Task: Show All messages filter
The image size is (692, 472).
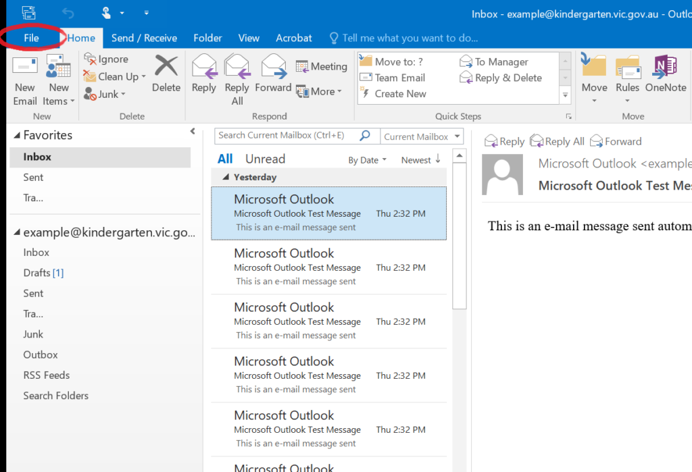Action: click(224, 159)
